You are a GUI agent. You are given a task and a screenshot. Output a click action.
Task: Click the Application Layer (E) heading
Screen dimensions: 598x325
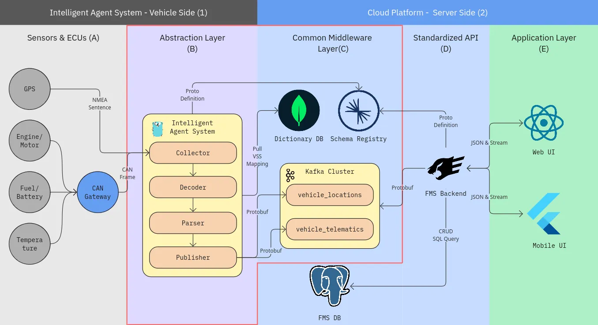(x=544, y=43)
